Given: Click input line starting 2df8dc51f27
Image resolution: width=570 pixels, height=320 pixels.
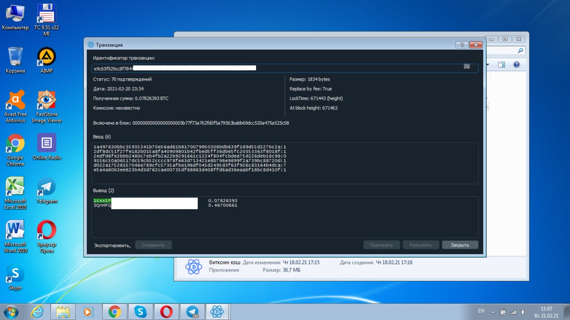Looking at the screenshot, I should coord(190,151).
